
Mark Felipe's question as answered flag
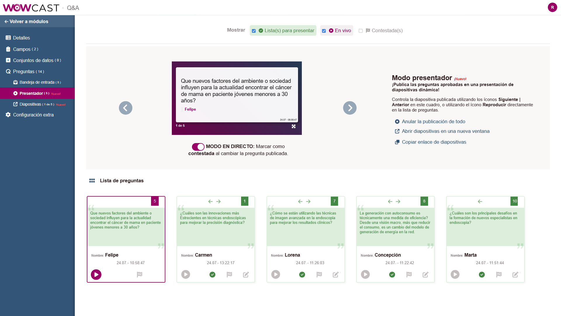140,274
